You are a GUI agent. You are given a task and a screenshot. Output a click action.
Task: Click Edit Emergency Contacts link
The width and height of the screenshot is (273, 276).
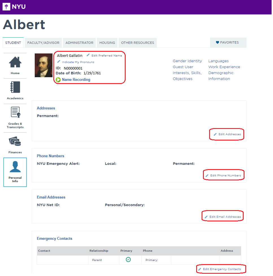point(222,269)
